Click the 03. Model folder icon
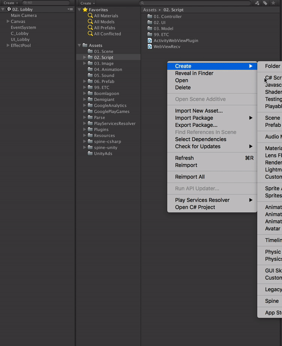Screen dimensions: 282x346 click(150, 28)
